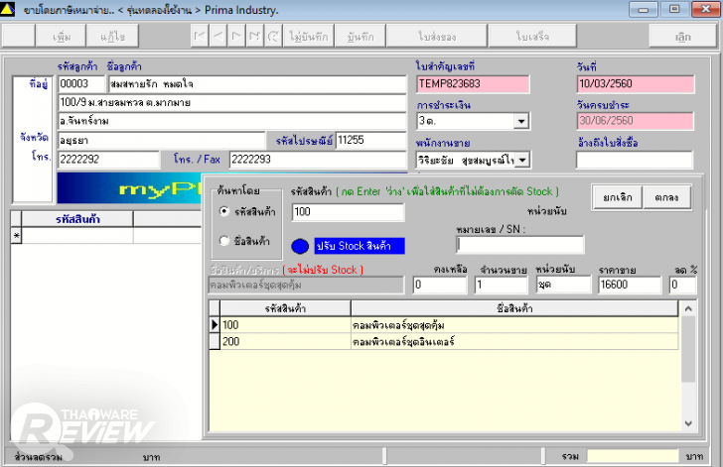Go to next record navigation arrow
The image size is (723, 467).
[x=236, y=37]
